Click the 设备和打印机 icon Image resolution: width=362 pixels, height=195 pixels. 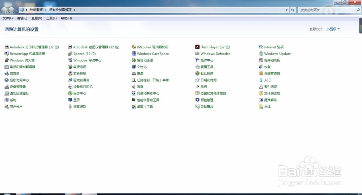[70, 87]
